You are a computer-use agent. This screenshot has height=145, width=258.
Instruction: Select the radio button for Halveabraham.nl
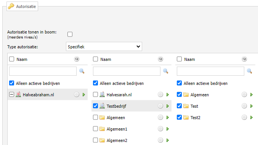(77, 94)
